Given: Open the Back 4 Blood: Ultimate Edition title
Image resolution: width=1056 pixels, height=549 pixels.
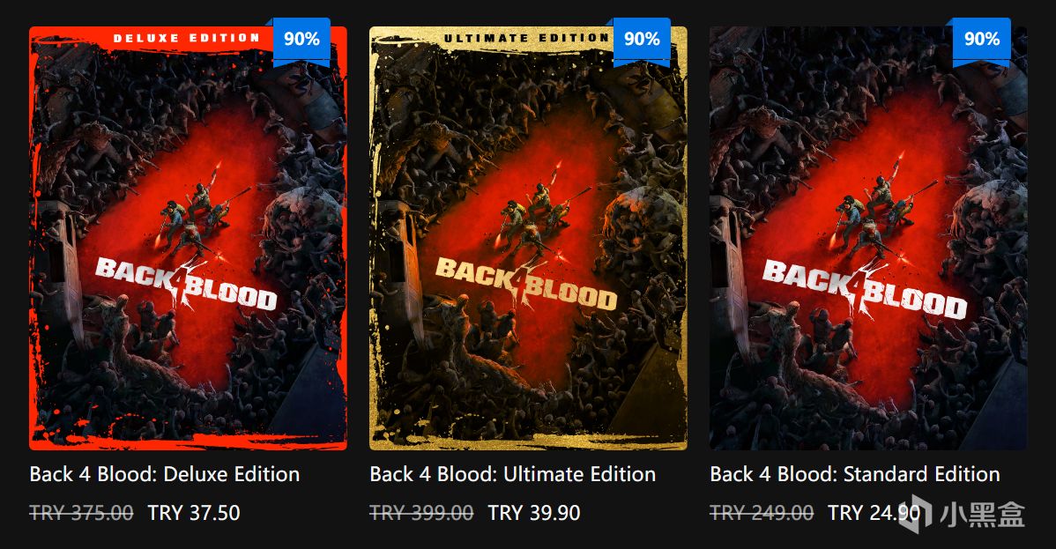Looking at the screenshot, I should (x=512, y=474).
